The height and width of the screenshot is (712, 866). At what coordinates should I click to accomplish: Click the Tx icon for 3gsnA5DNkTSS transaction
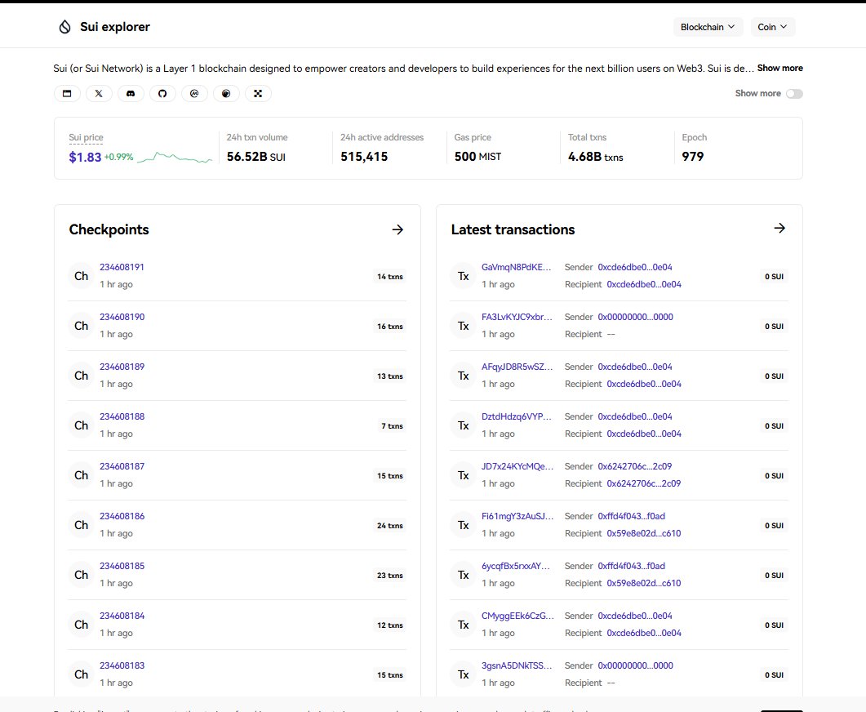click(x=464, y=674)
